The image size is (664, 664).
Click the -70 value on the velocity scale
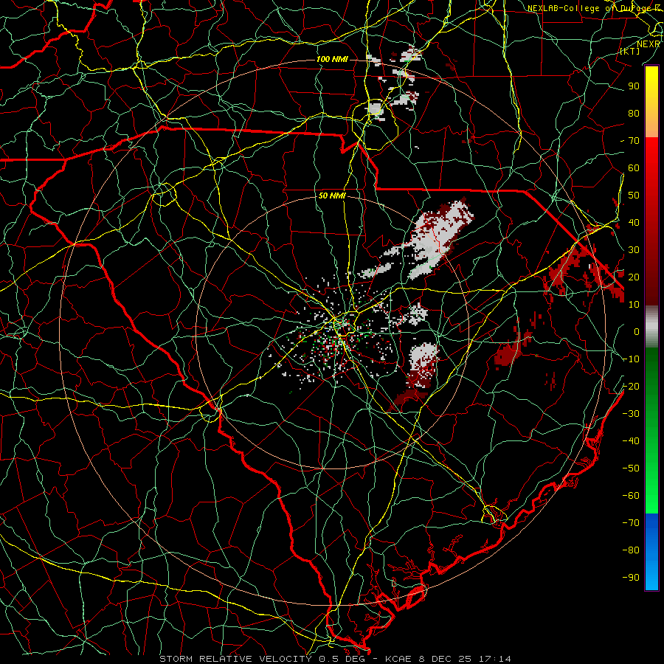point(631,523)
